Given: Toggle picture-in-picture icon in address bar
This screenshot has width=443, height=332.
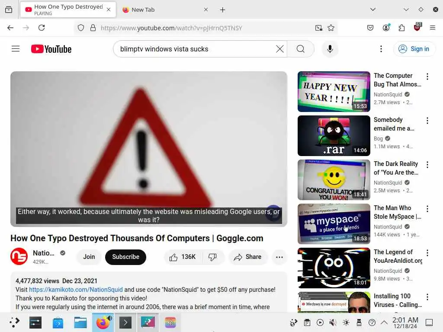Looking at the screenshot, I should 319,28.
